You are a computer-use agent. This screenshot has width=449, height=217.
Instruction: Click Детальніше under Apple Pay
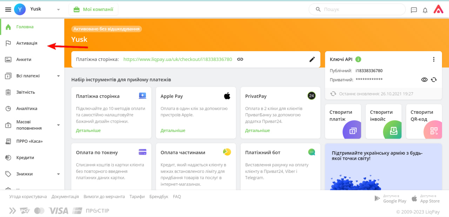(x=173, y=130)
